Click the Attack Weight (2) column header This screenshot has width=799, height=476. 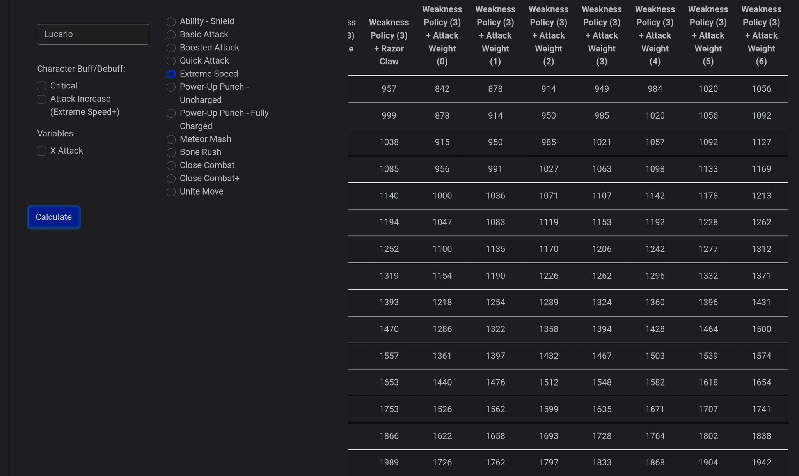click(x=549, y=35)
